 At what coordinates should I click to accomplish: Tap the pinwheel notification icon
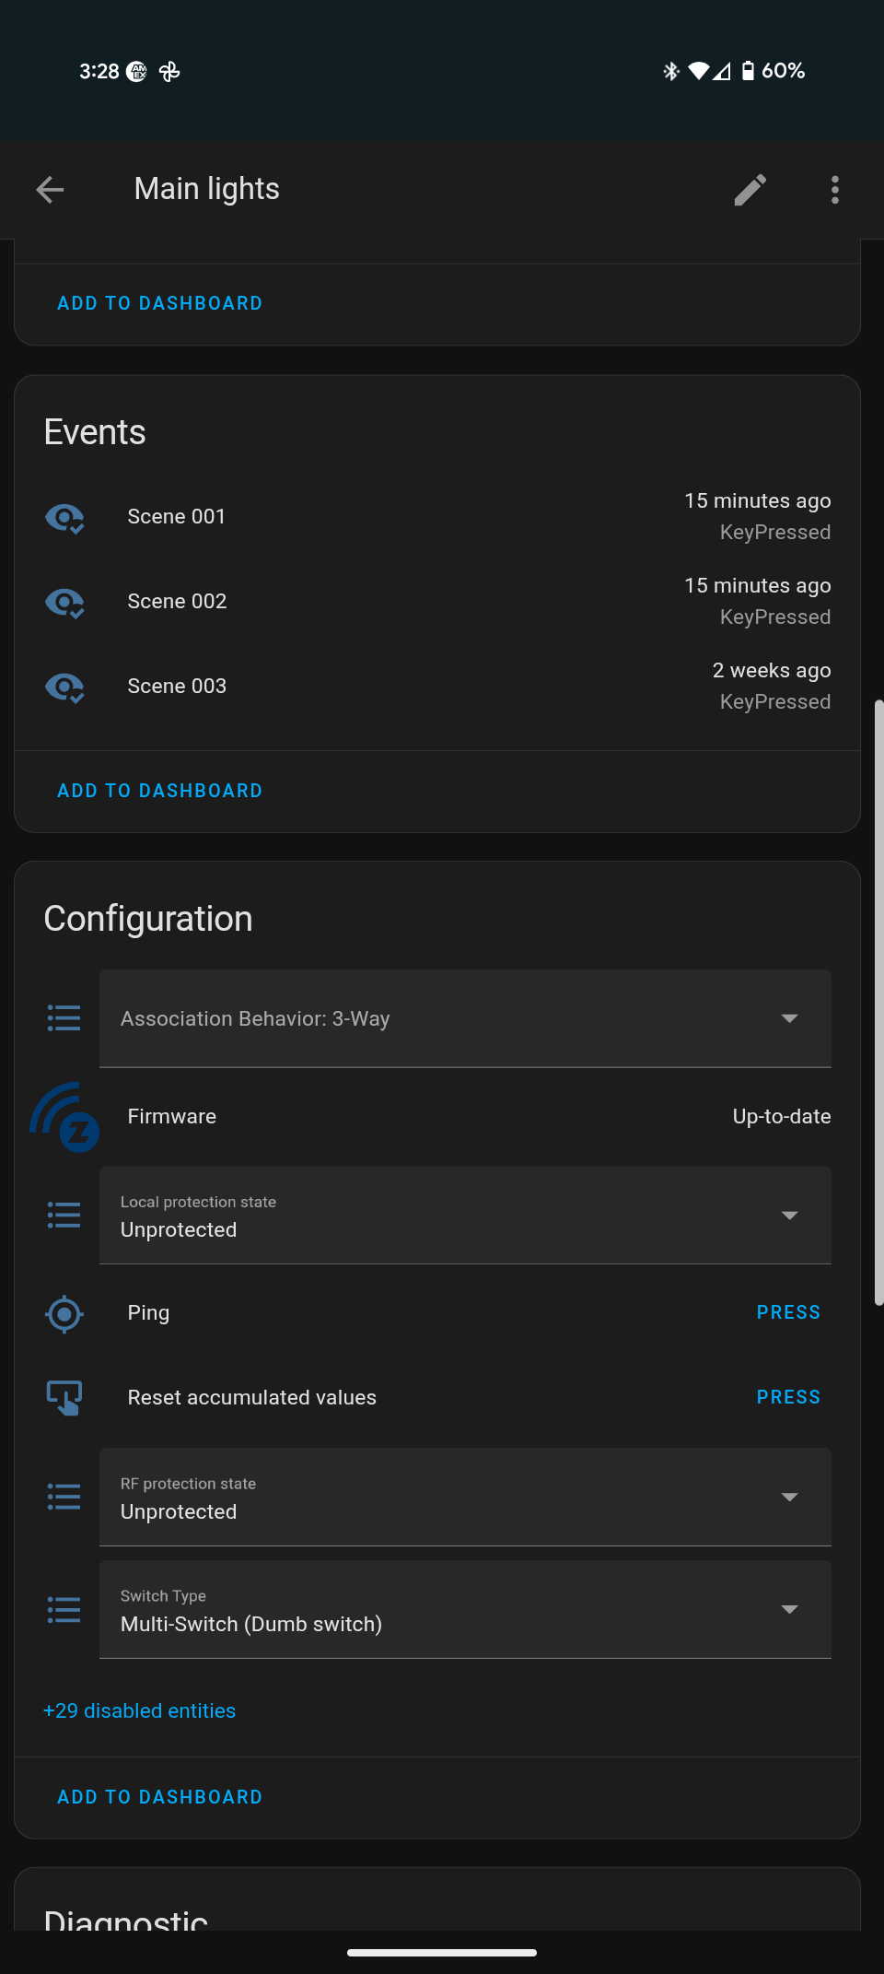click(169, 71)
